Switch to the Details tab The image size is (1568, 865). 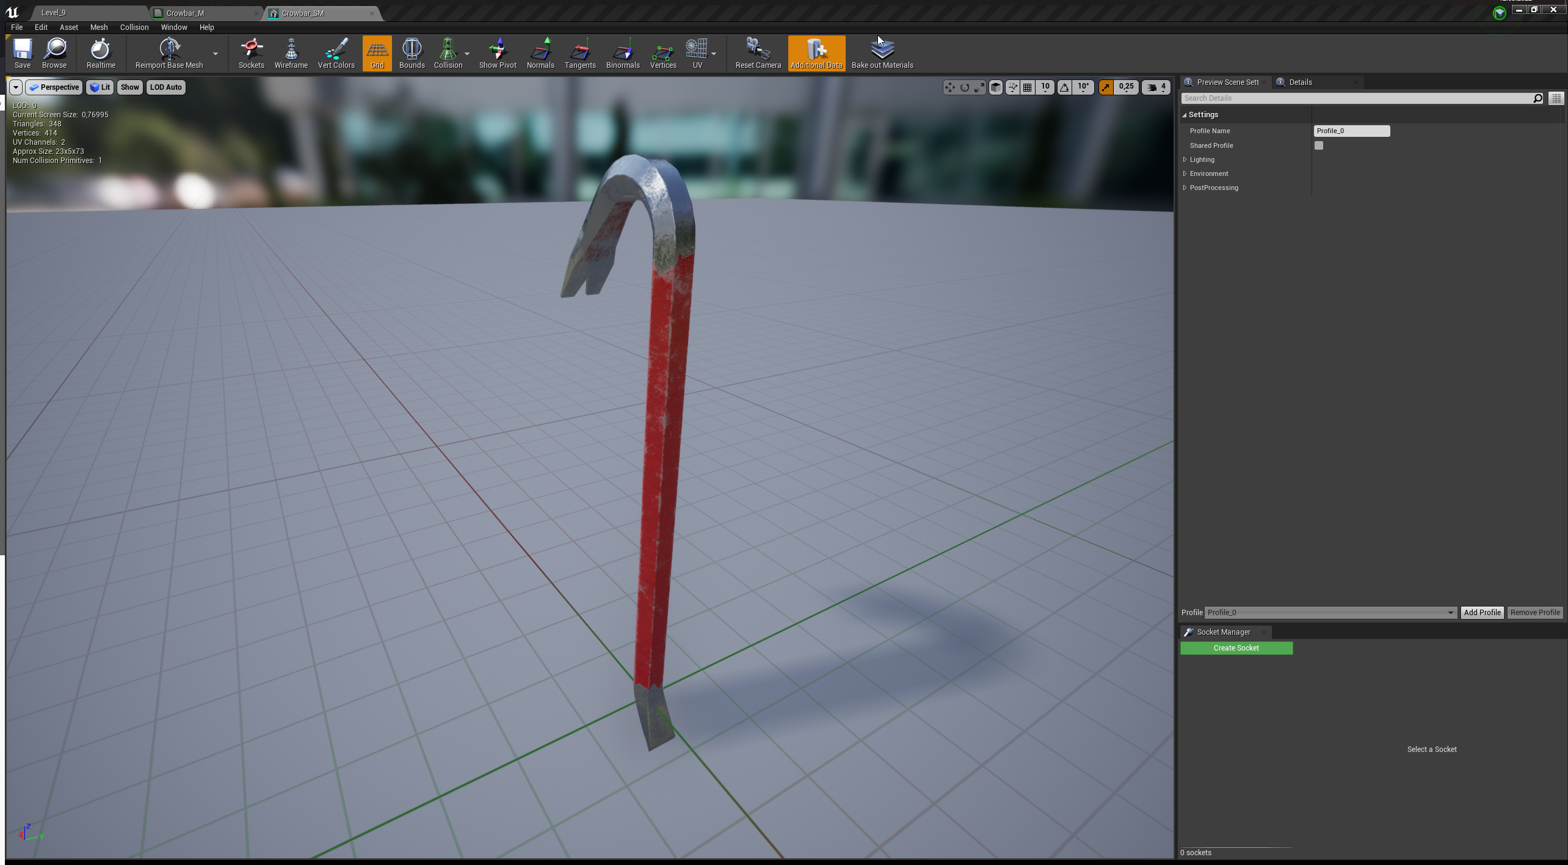[1301, 82]
